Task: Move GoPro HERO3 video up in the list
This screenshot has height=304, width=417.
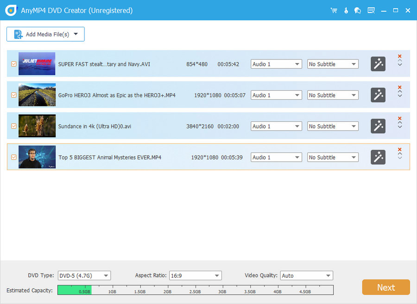Action: (399, 92)
